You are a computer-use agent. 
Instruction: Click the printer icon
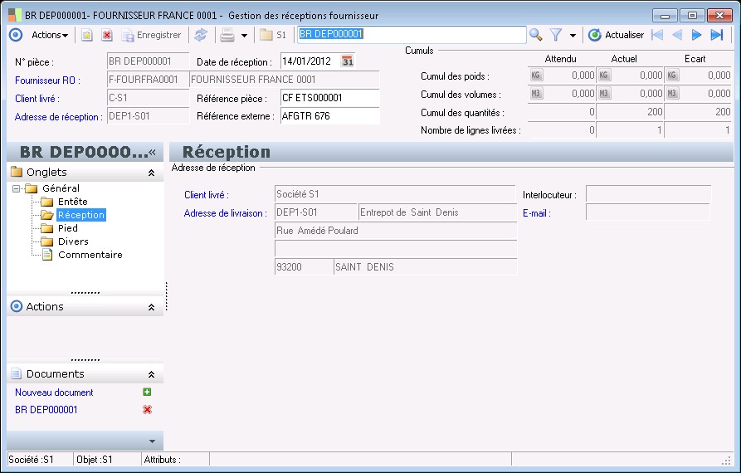coord(227,35)
